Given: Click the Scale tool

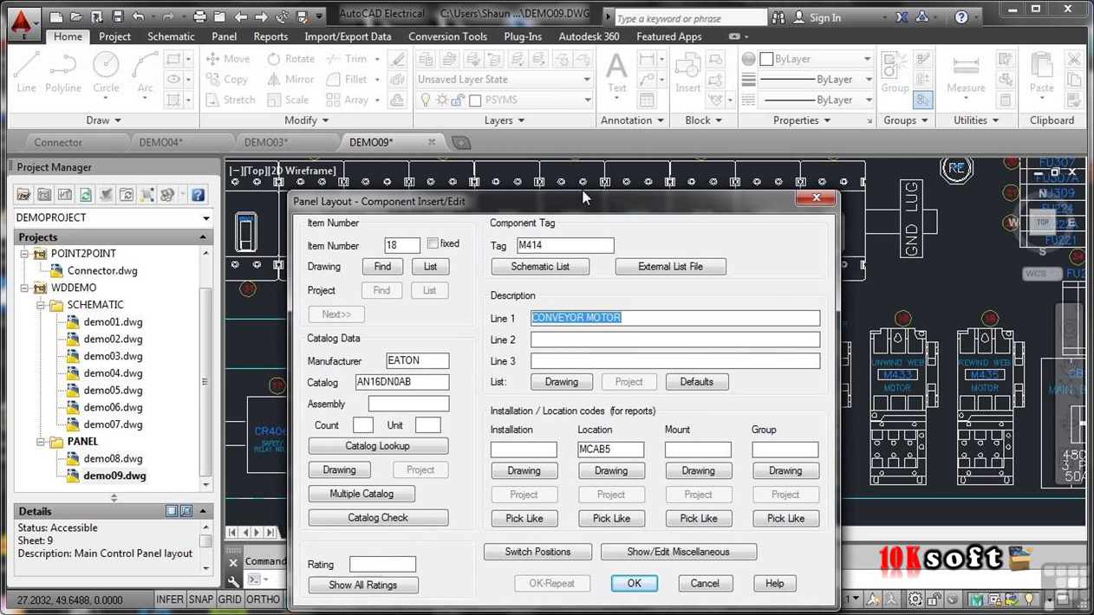Looking at the screenshot, I should point(288,100).
